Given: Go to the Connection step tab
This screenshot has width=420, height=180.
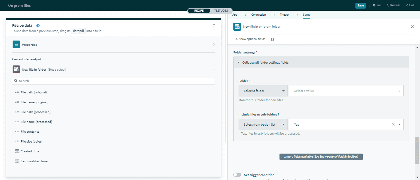Looking at the screenshot, I should (259, 15).
